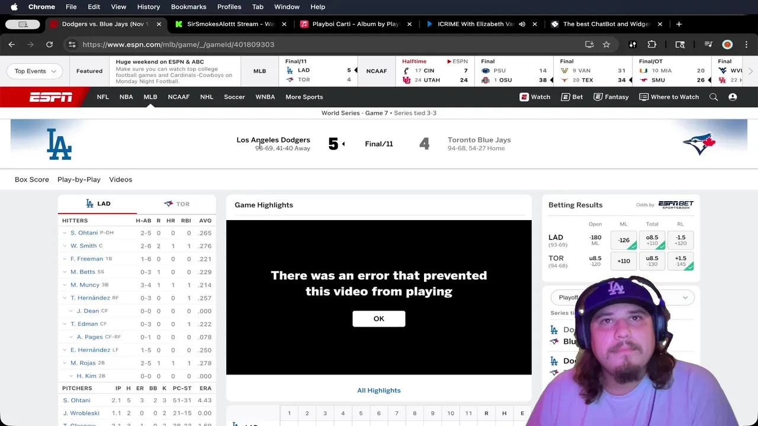Viewport: 758px width, 426px height.
Task: Expand E. Hernández hitter row chevron
Action: [x=65, y=350]
